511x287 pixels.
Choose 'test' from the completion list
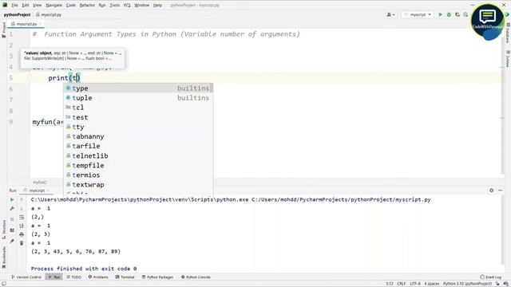coord(138,117)
